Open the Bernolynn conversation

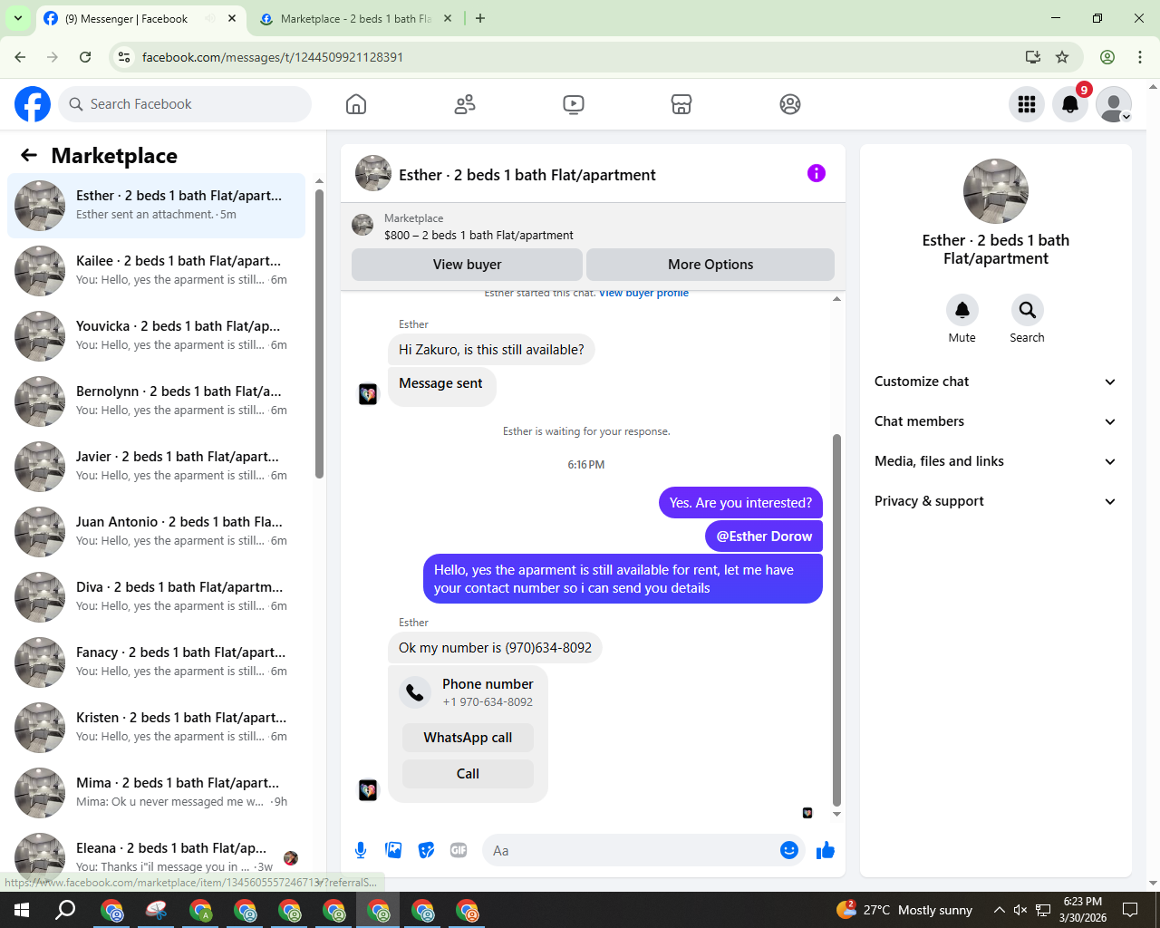point(157,401)
